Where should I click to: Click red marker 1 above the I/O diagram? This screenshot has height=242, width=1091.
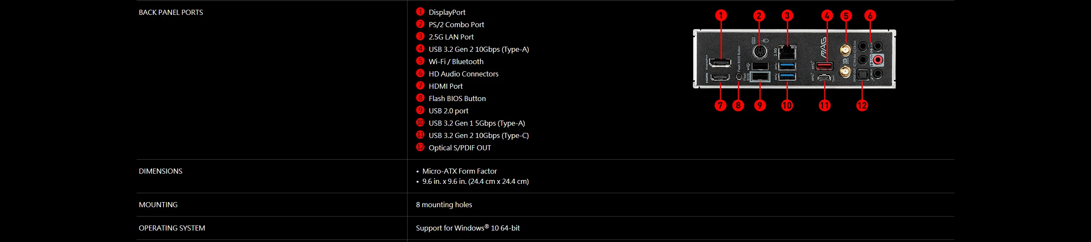tap(721, 16)
